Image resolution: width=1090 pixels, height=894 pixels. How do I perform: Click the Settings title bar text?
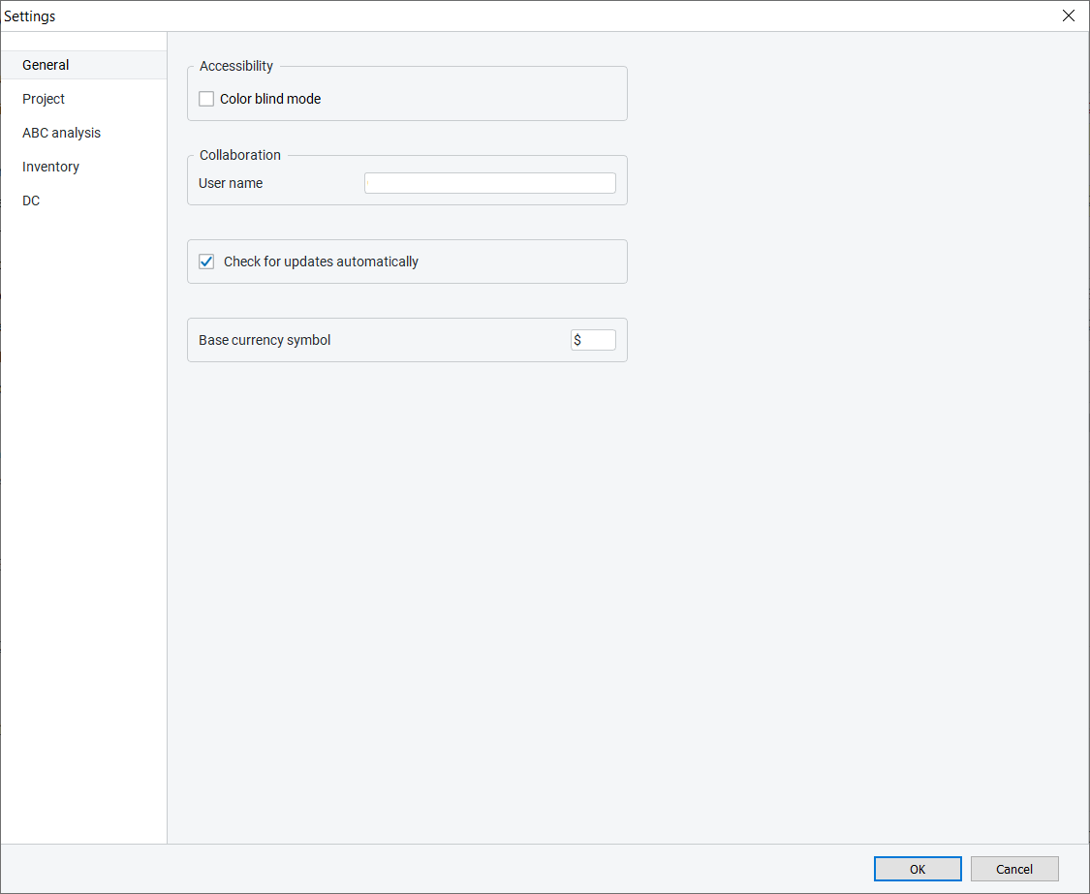coord(30,16)
